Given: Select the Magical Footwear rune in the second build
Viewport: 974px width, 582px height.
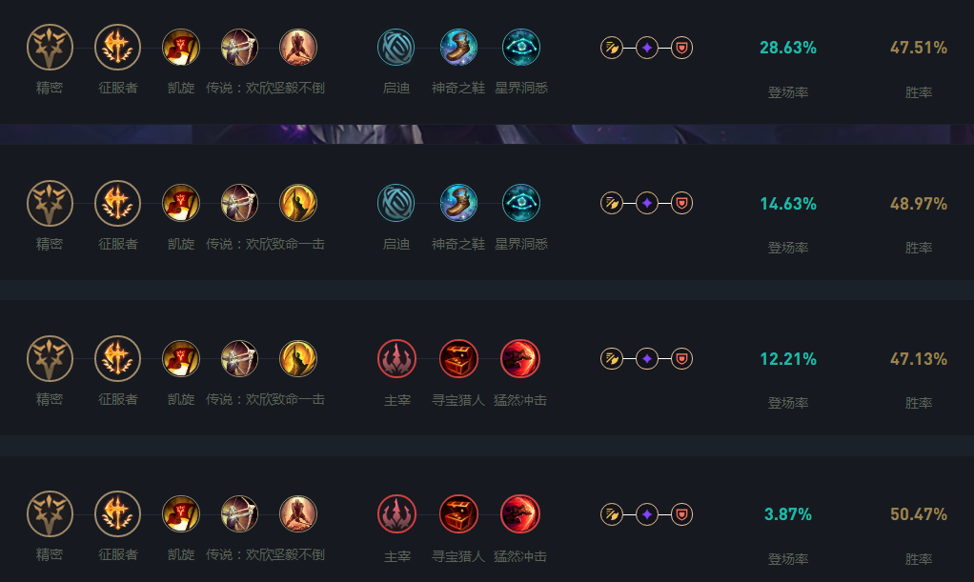Looking at the screenshot, I should (457, 203).
